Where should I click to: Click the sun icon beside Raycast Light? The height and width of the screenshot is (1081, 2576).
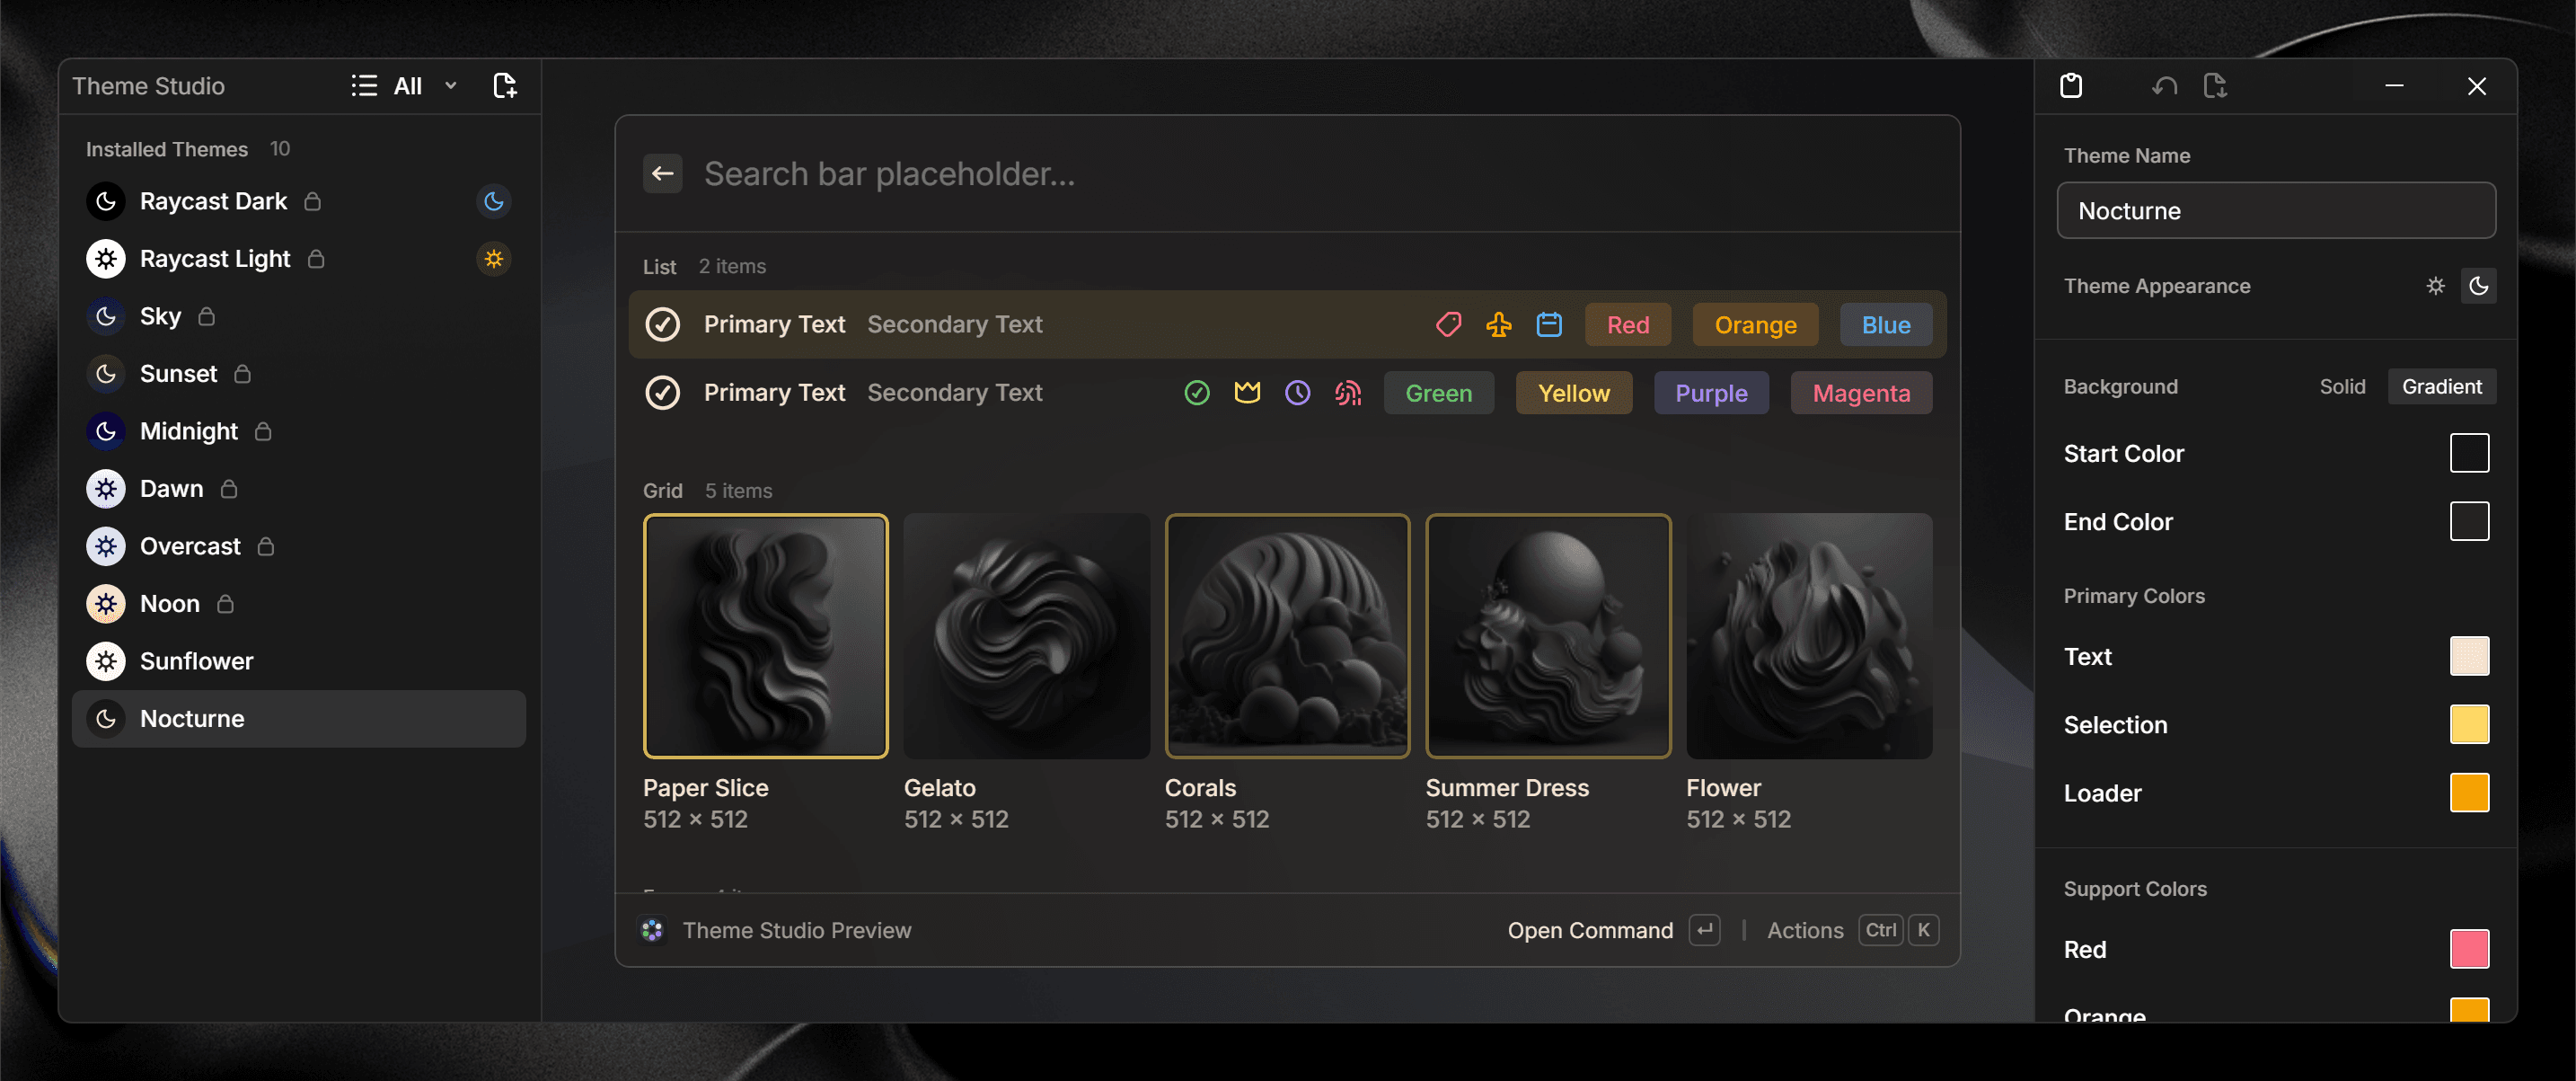pyautogui.click(x=494, y=258)
